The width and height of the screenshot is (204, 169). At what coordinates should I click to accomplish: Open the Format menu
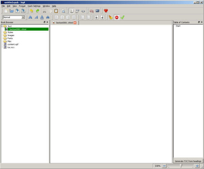click(x=22, y=6)
